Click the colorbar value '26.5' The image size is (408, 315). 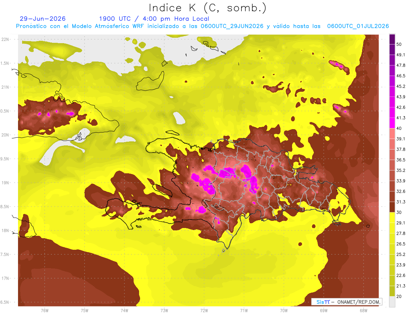pos(401,244)
